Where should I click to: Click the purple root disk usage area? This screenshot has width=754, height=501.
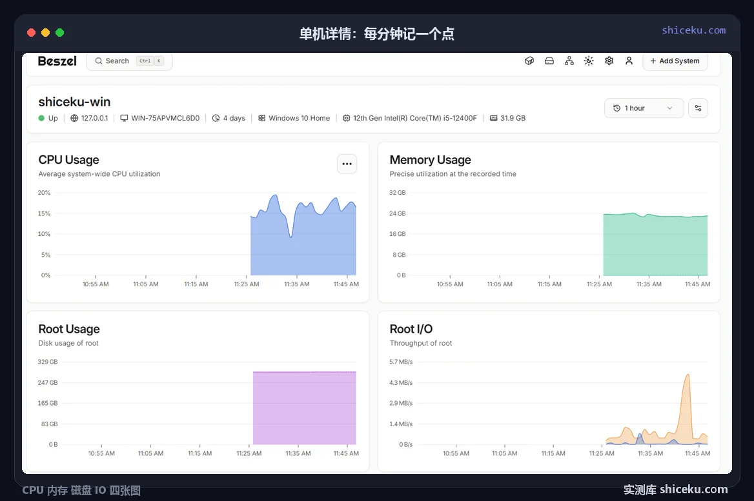coord(305,408)
